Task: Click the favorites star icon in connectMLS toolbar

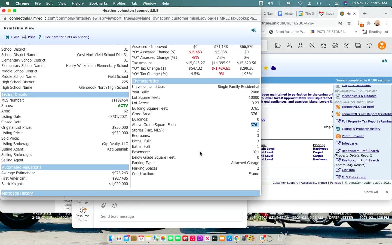Action: click(324, 45)
